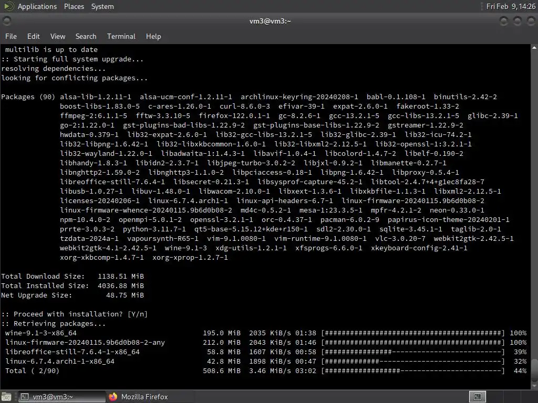Screen dimensions: 538x403
Task: Click the Firefox icon in the taskbar
Action: [x=113, y=397]
